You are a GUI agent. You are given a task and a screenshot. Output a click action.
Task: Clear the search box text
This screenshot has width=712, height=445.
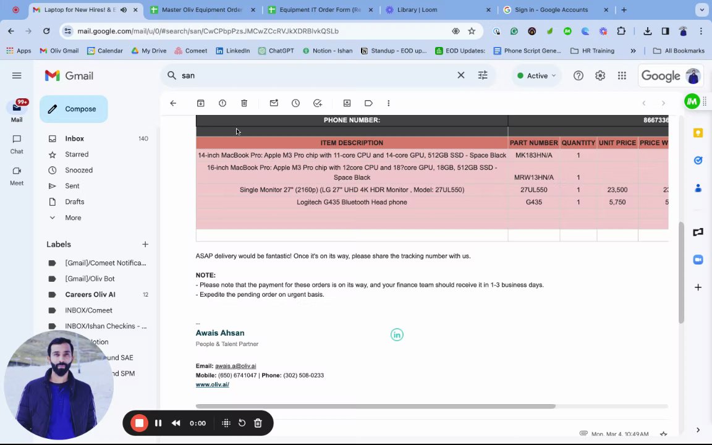tap(461, 75)
